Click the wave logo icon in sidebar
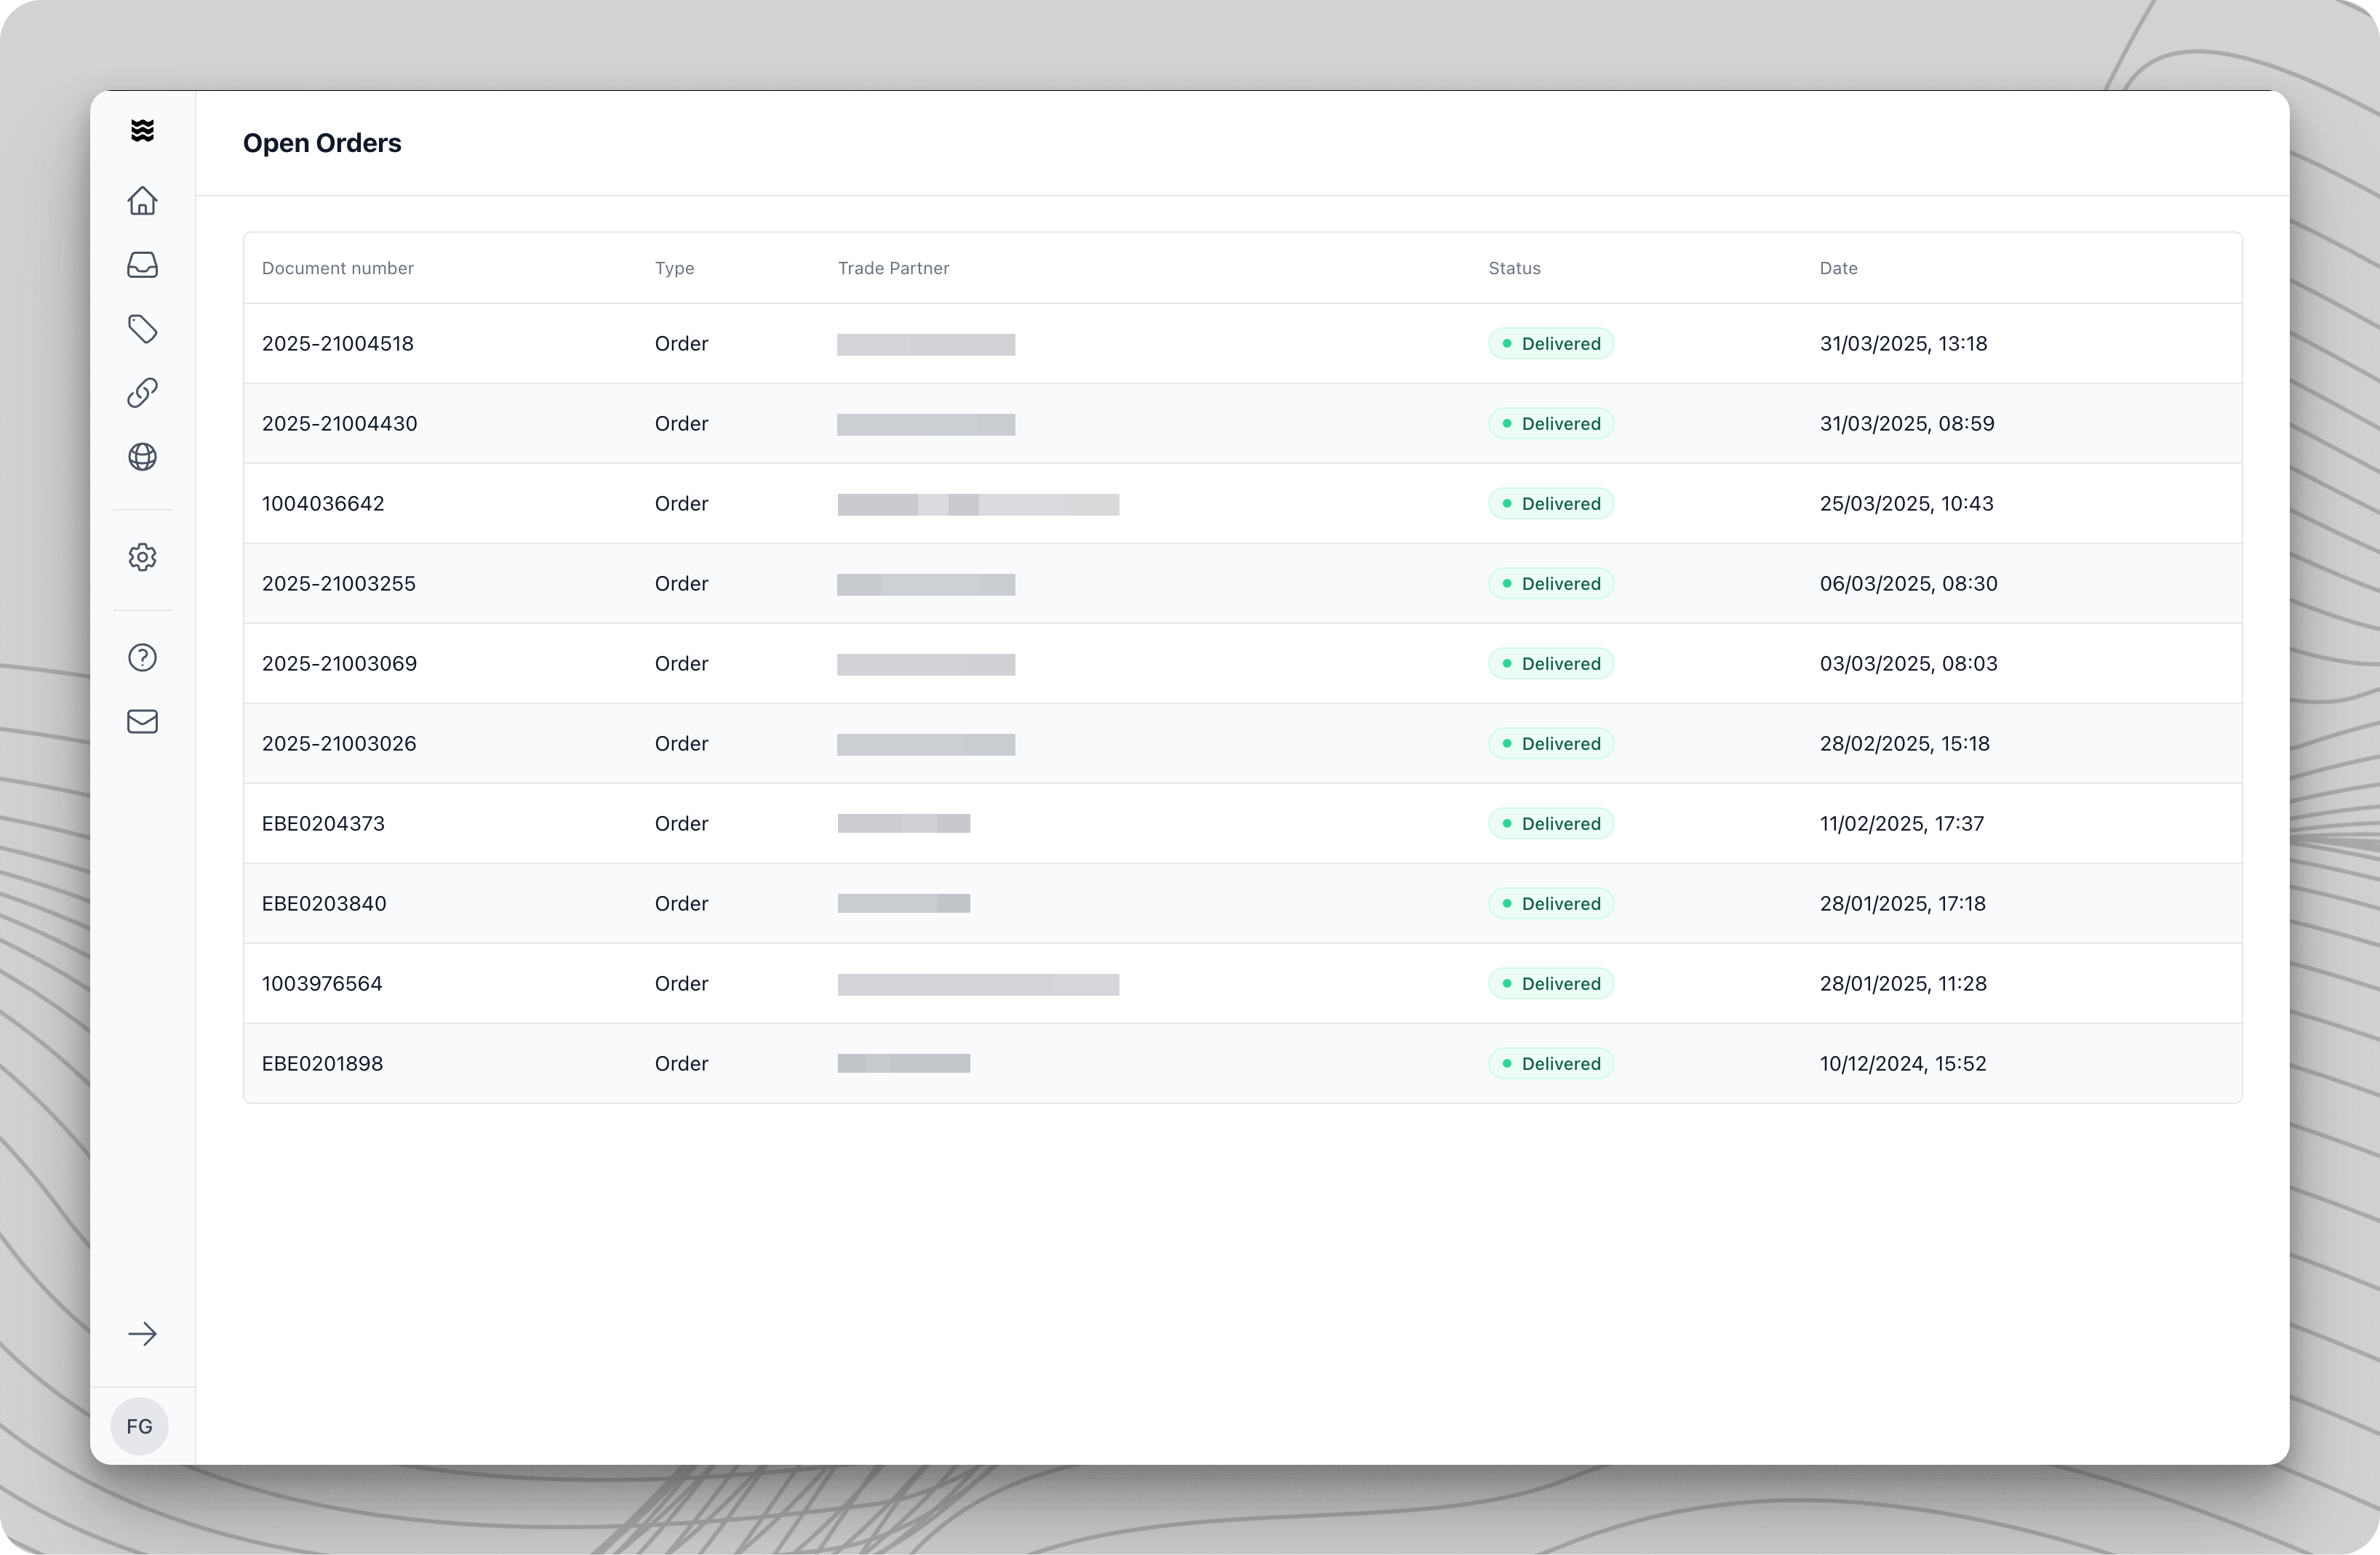 pyautogui.click(x=142, y=130)
